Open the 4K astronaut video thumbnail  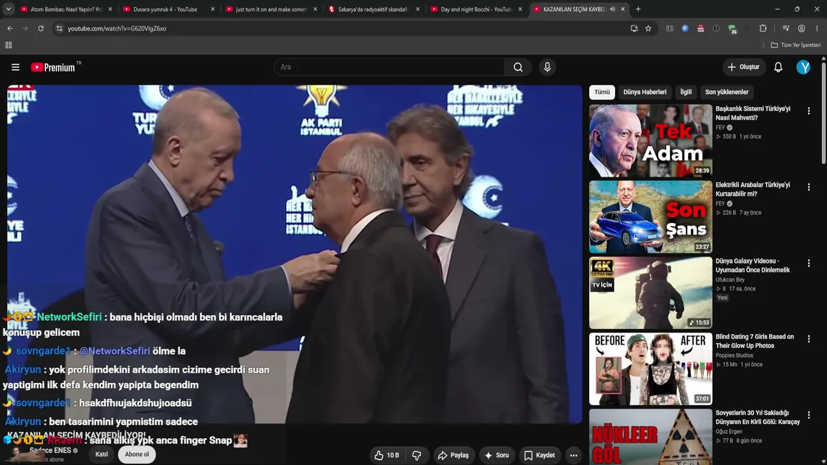[x=651, y=293]
